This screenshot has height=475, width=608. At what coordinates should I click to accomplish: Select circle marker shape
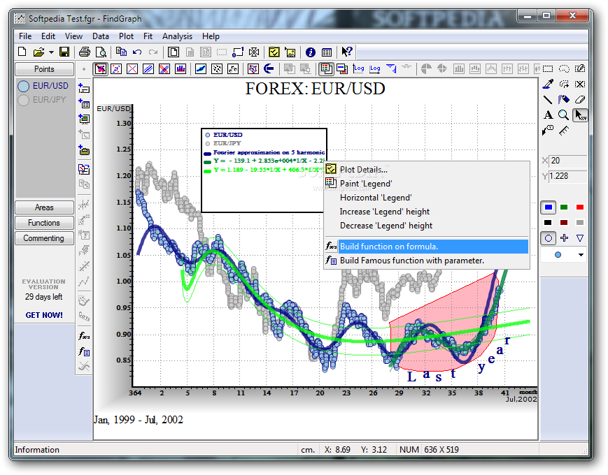pos(549,238)
